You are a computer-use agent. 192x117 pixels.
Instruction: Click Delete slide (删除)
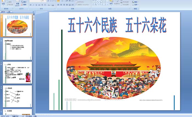click(24, 5)
